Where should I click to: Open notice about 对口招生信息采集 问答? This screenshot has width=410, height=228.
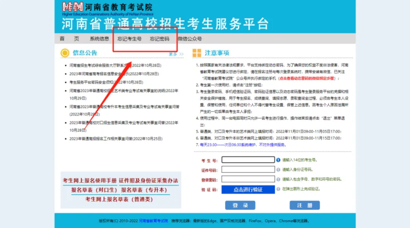pos(124,126)
